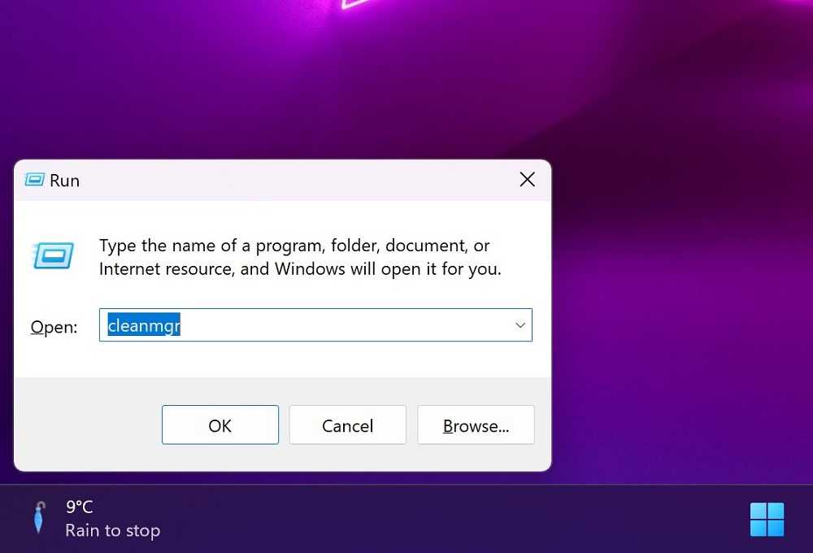Click the small Run icon in title bar

(35, 180)
